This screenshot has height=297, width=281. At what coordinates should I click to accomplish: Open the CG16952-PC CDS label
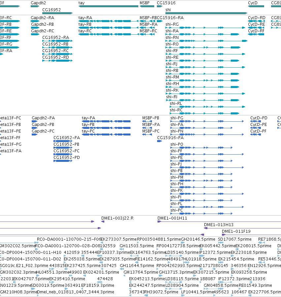66,151
